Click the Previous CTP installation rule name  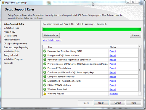point(59,68)
